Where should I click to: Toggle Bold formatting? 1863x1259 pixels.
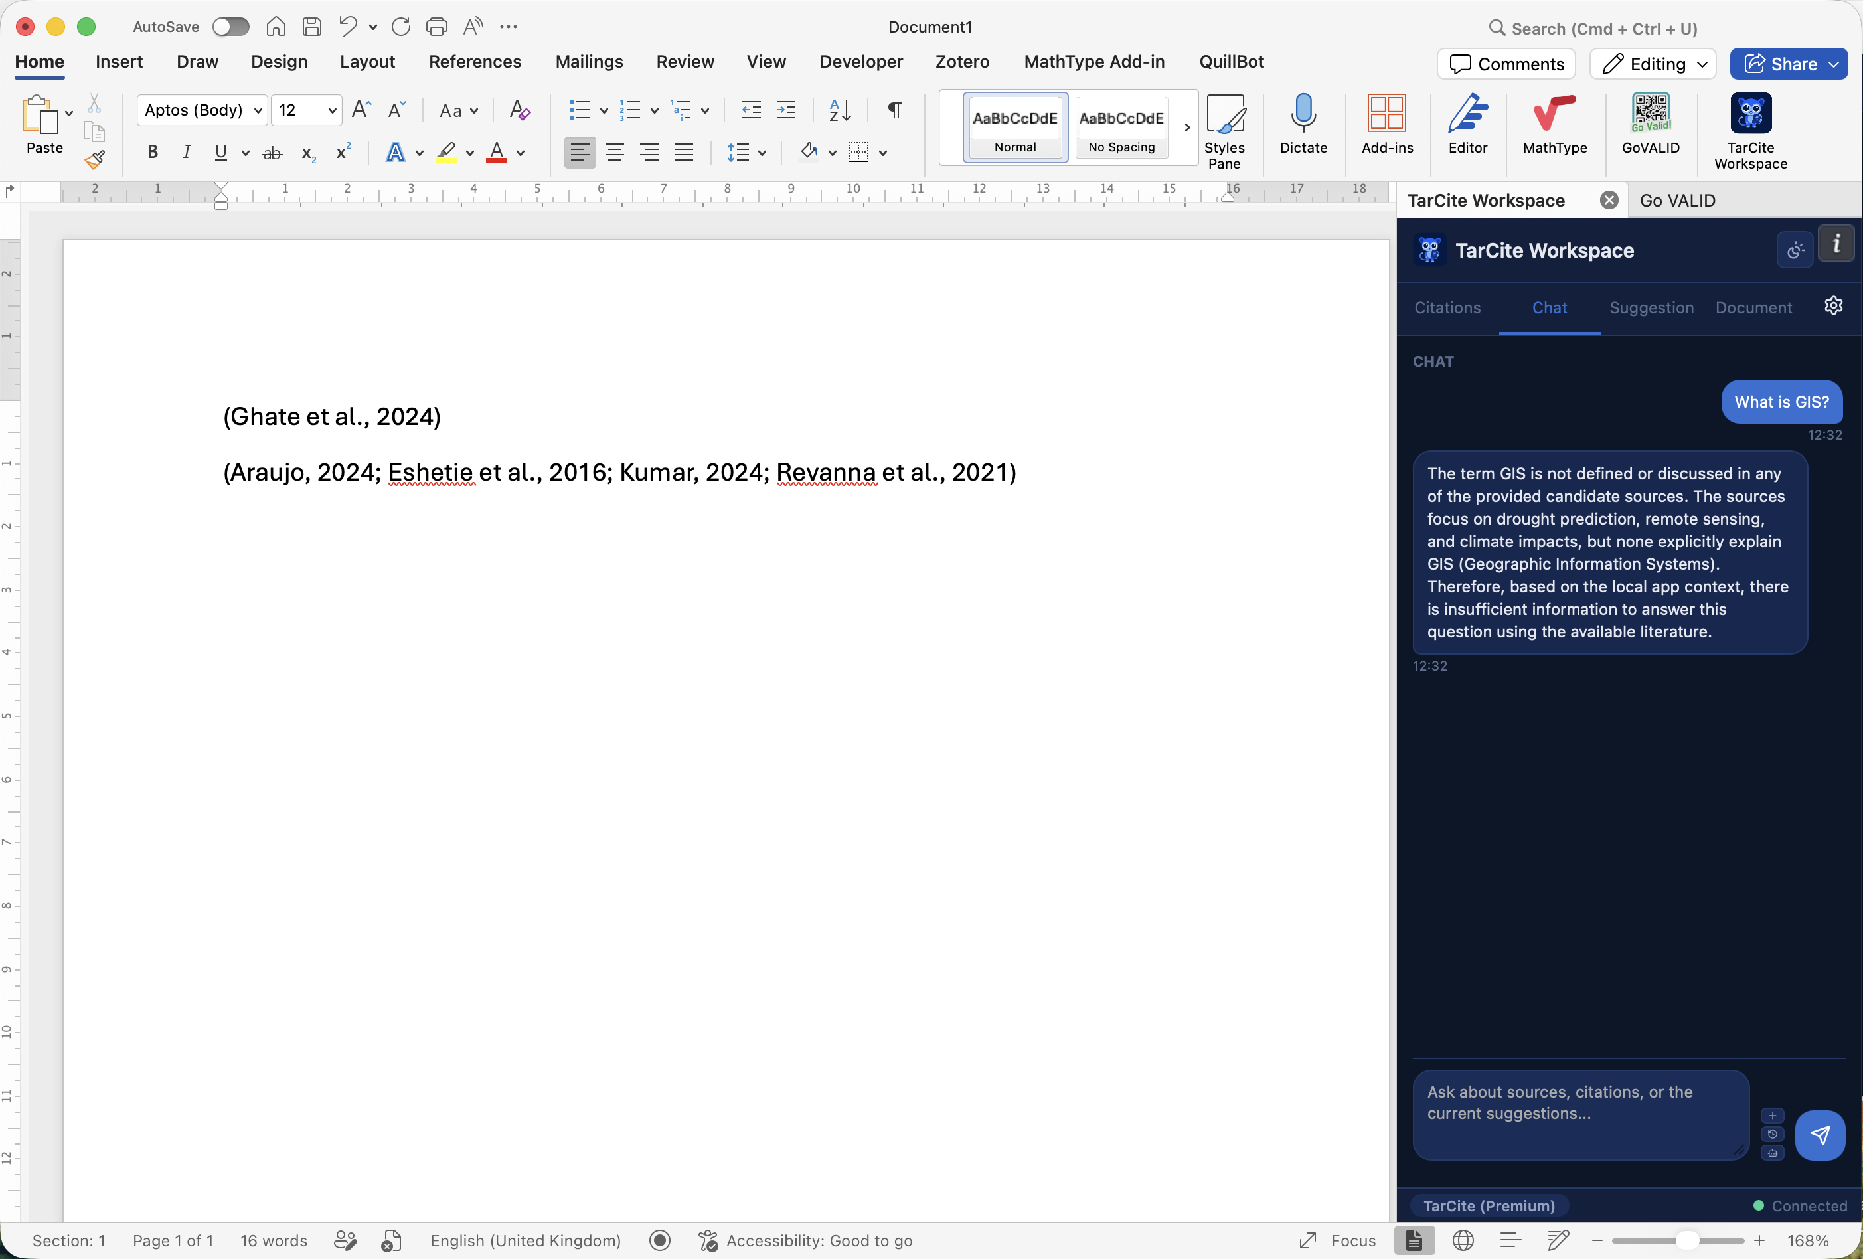[152, 152]
